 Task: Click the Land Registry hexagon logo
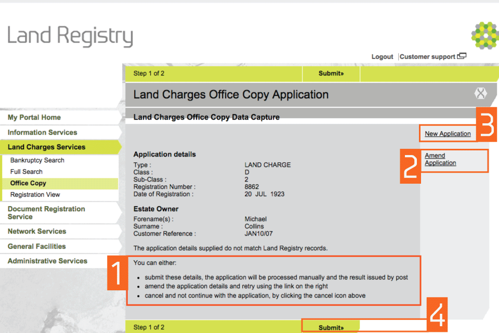[x=485, y=35]
